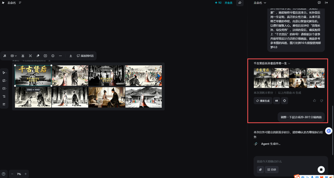The height and width of the screenshot is (178, 334).
Task: Select the eraser icon in image toolbar
Action: tap(38, 56)
